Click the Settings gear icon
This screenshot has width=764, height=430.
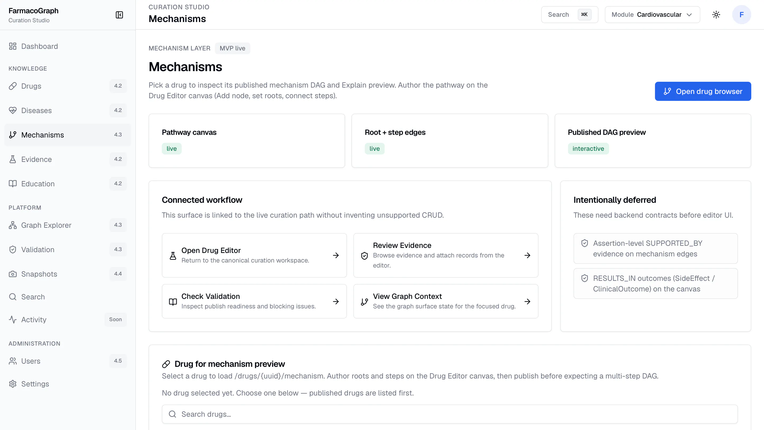click(x=12, y=384)
